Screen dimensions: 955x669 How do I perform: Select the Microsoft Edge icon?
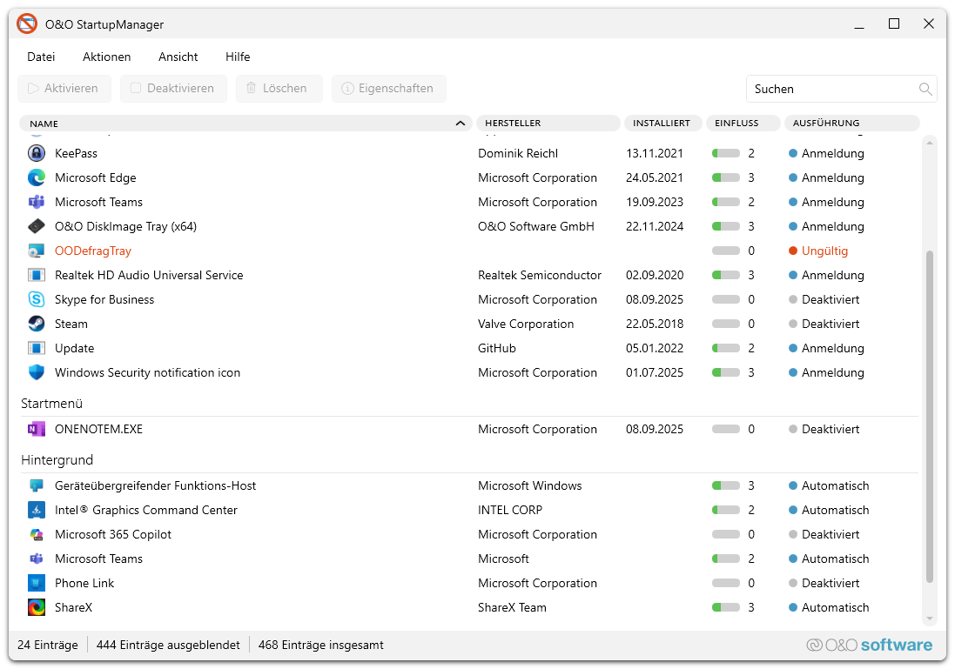click(37, 177)
